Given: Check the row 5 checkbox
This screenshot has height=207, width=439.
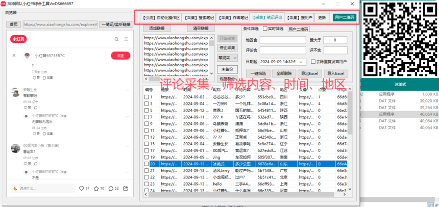Looking at the screenshot, I should click(x=146, y=111).
